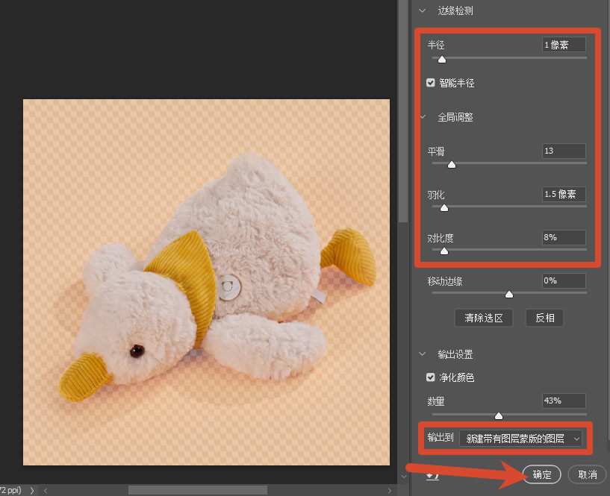The image size is (610, 496).
Task: Collapse the 全局调整 section
Action: pyautogui.click(x=423, y=117)
